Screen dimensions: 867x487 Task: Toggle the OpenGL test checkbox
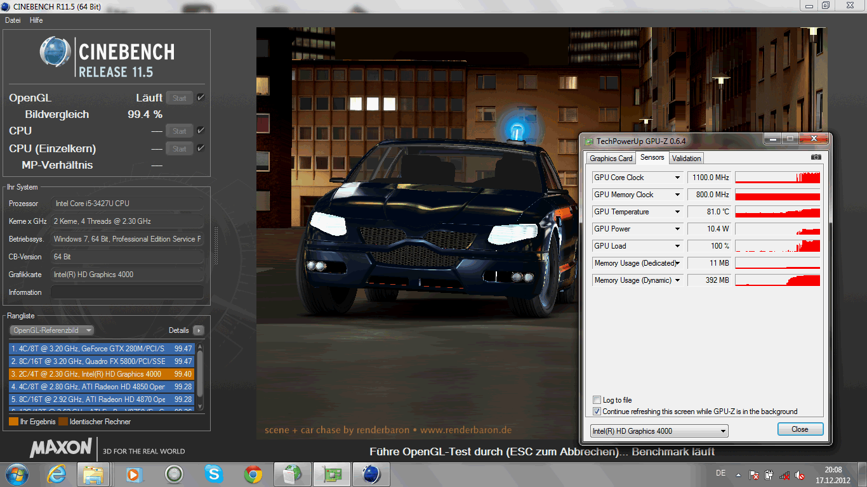201,98
